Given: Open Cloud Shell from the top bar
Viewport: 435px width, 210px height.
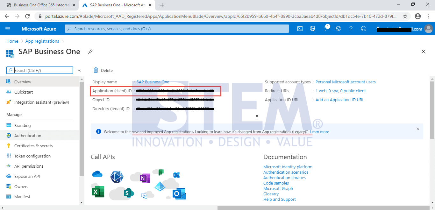Looking at the screenshot, I should click(300, 29).
